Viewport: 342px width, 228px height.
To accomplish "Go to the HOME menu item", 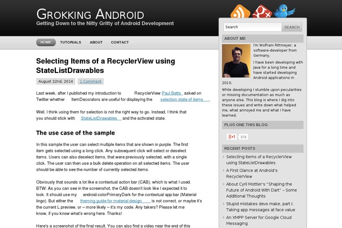I will 46,42.
